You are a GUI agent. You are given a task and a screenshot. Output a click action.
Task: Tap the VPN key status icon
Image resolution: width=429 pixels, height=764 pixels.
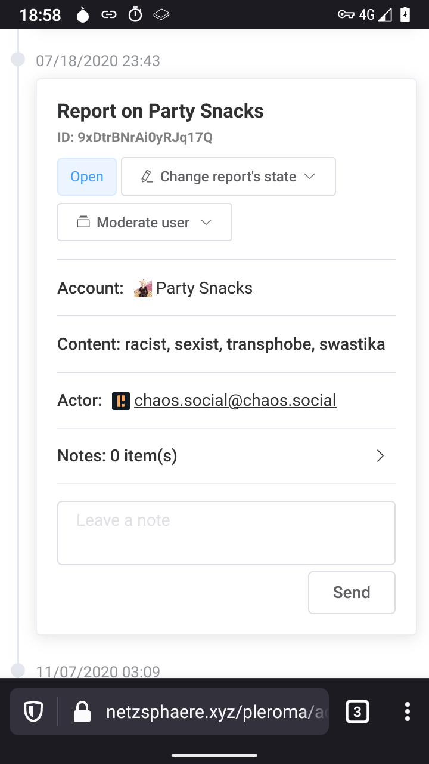point(346,15)
